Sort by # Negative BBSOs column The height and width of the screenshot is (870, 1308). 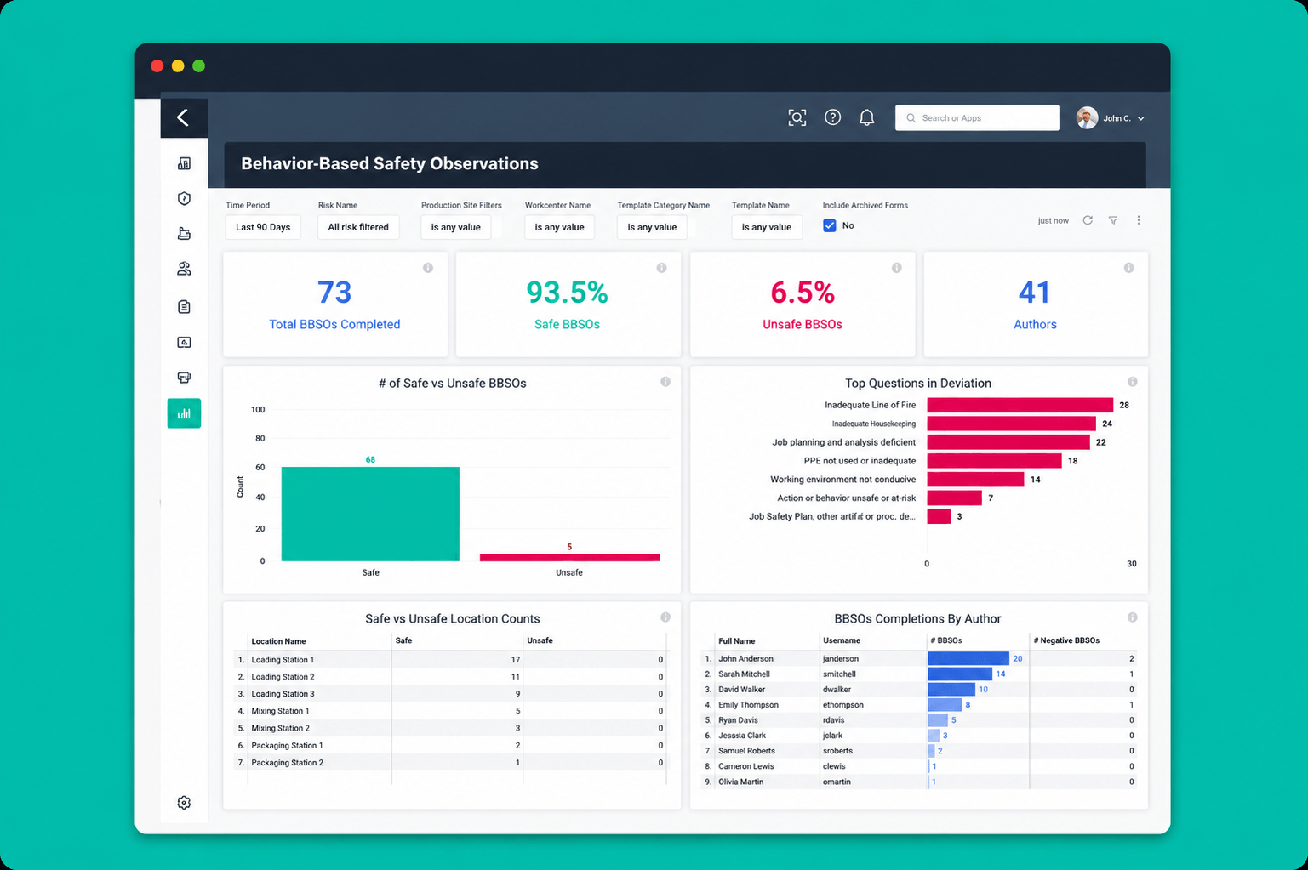coord(1066,640)
